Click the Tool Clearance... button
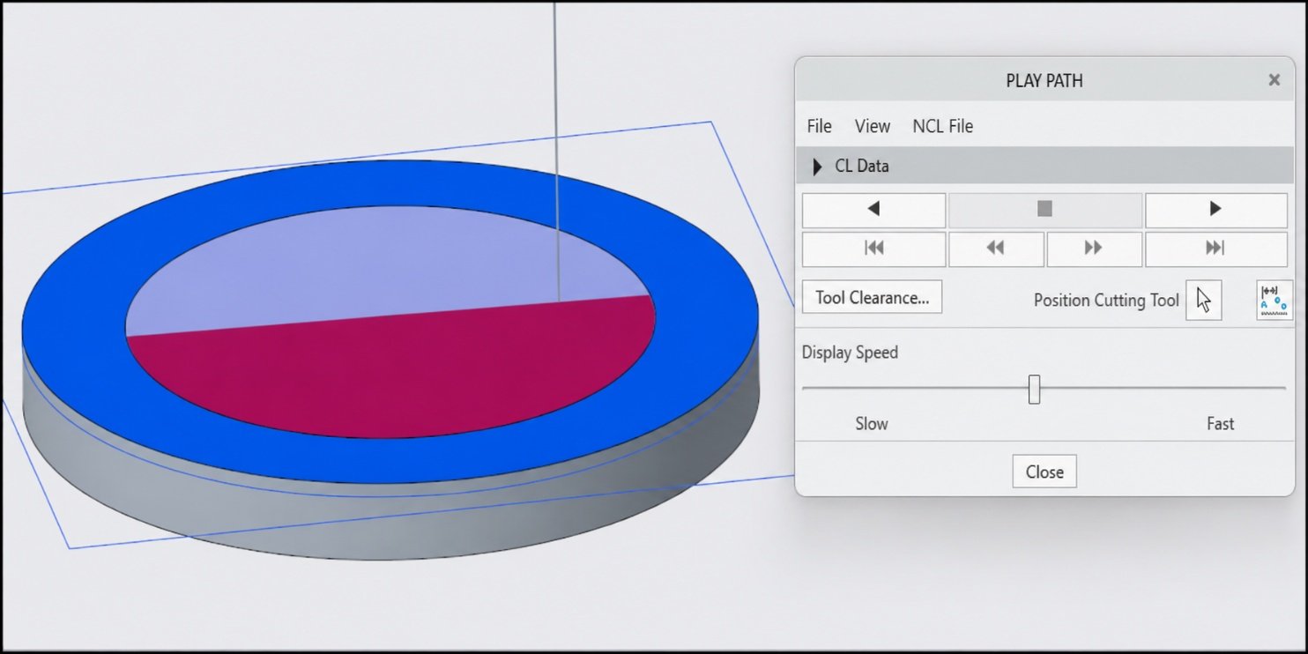 [x=873, y=298]
